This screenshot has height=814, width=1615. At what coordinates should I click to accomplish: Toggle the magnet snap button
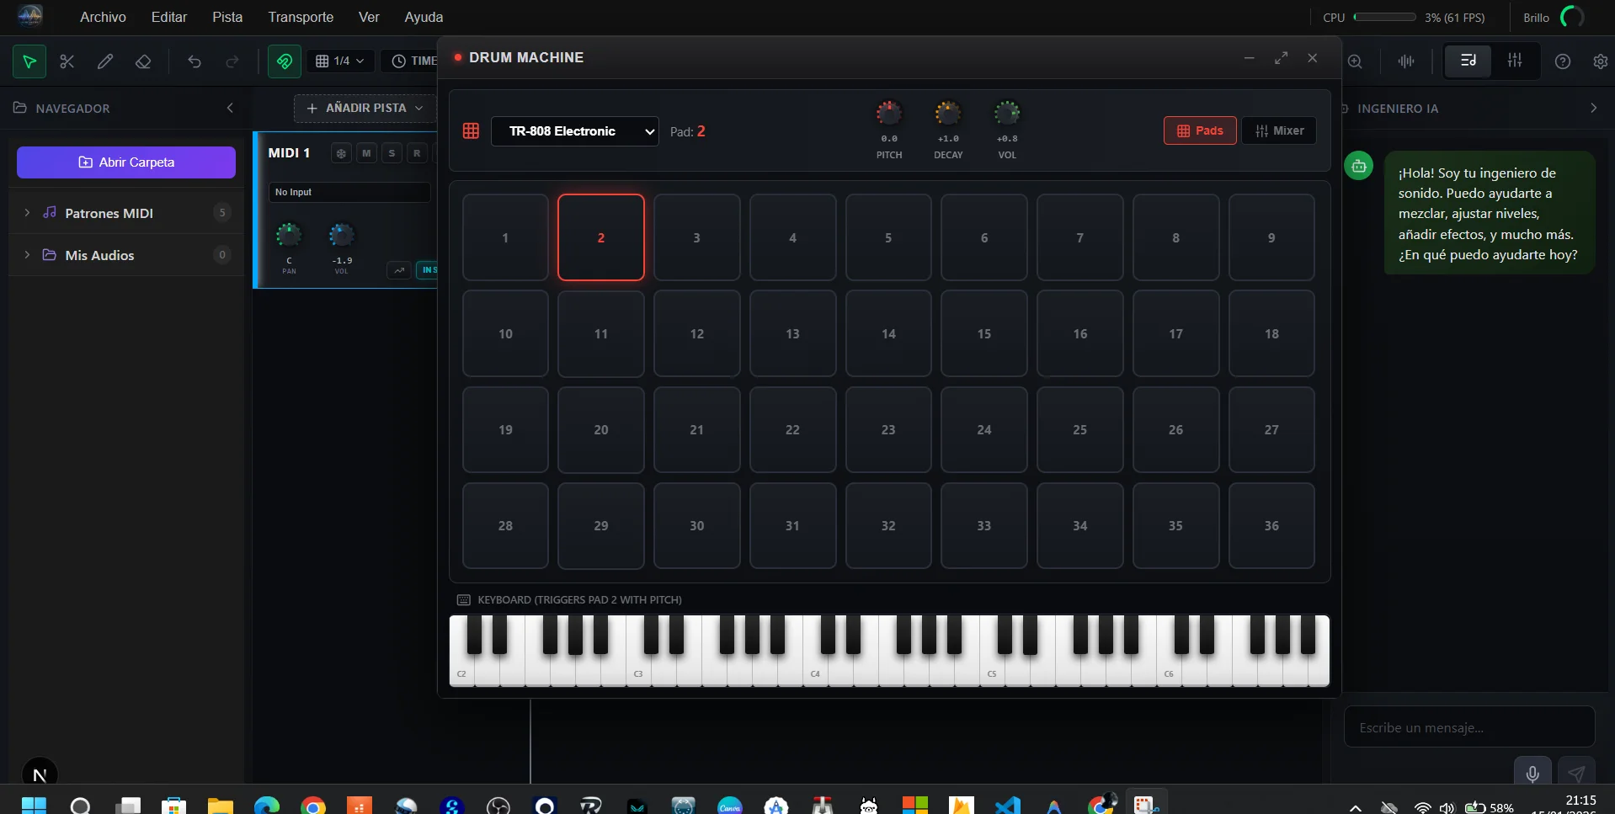coord(285,61)
